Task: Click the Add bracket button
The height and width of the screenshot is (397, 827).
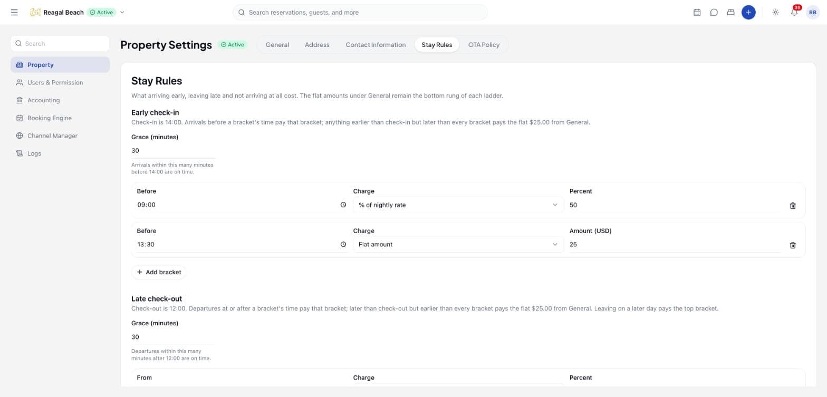Action: pyautogui.click(x=159, y=272)
